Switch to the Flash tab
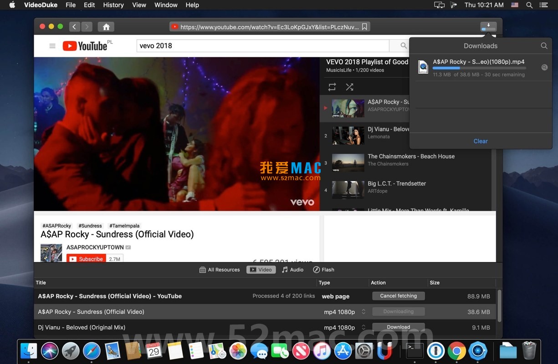558x364 pixels. tap(323, 270)
